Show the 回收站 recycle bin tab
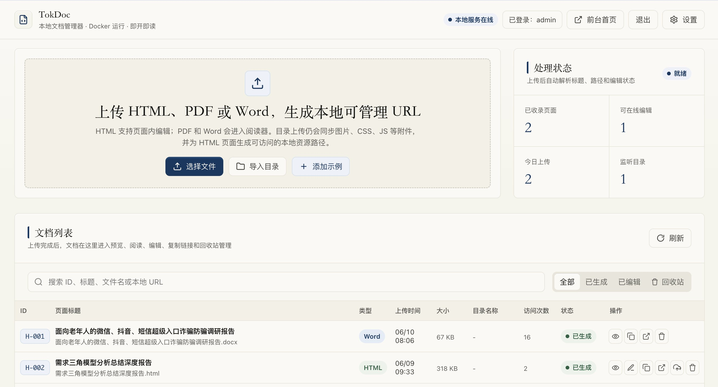 click(668, 282)
